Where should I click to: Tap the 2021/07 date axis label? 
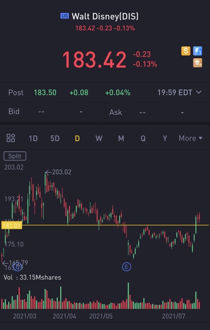(x=174, y=316)
